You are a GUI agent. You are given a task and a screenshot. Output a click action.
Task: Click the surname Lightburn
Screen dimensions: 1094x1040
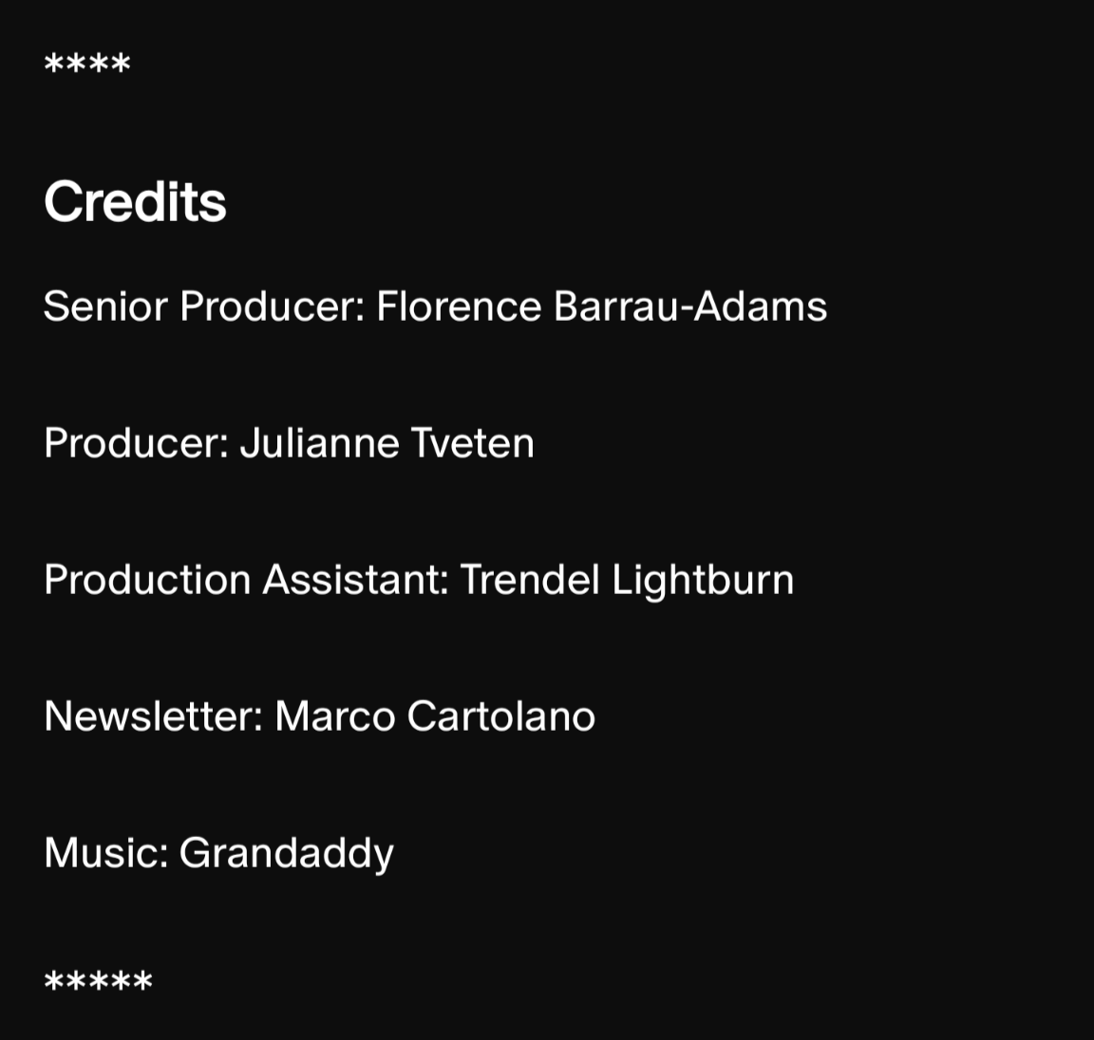tap(702, 580)
